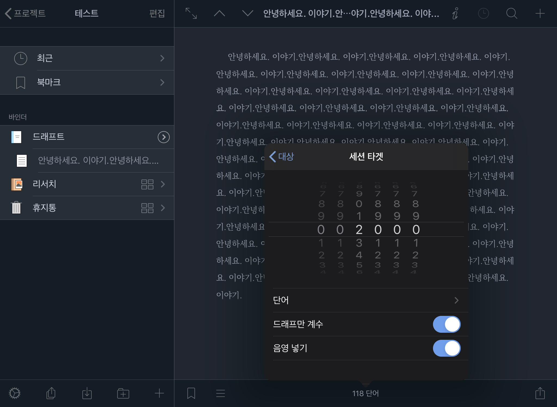Image resolution: width=557 pixels, height=407 pixels.
Task: Open the inspector info icon
Action: [455, 13]
